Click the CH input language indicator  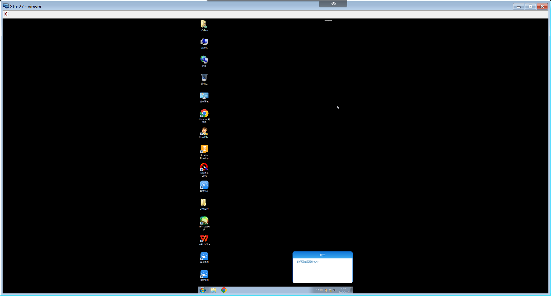pyautogui.click(x=317, y=290)
